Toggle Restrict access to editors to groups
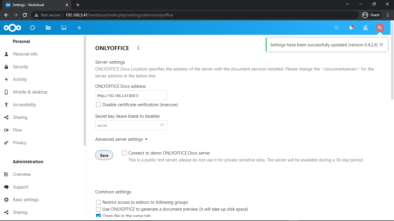Viewport: 394px width, 221px height. (98, 202)
